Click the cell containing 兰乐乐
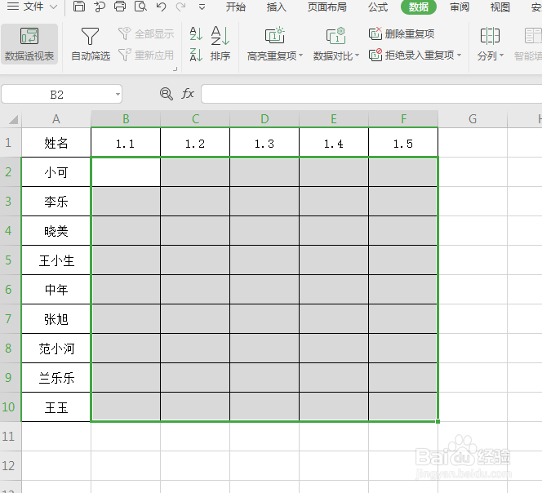 click(x=56, y=378)
